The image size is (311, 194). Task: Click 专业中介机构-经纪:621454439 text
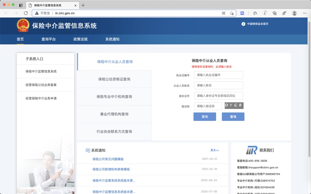tap(256, 187)
